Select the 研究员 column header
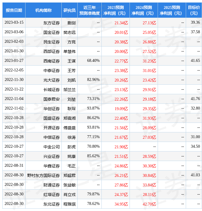 70,10
